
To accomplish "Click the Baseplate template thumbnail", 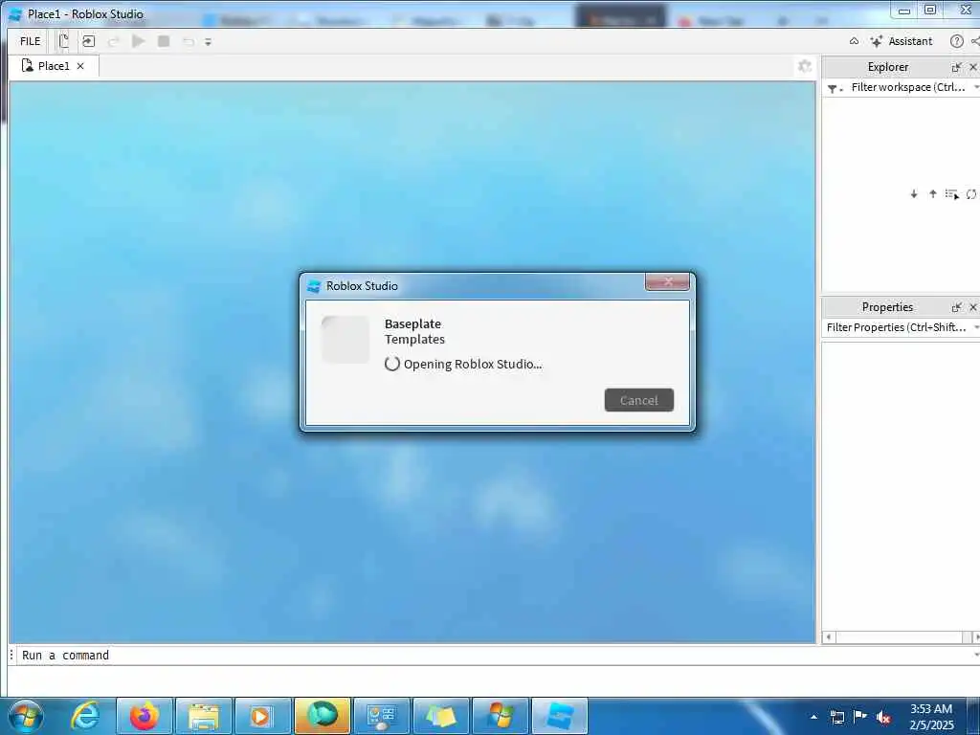I will (x=345, y=340).
